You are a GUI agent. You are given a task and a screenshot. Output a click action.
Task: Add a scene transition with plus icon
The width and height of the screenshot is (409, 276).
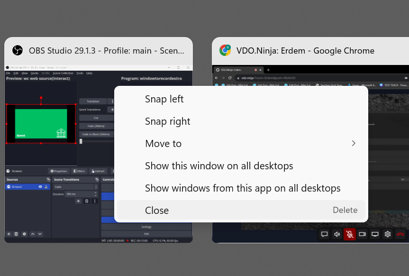tap(78, 201)
